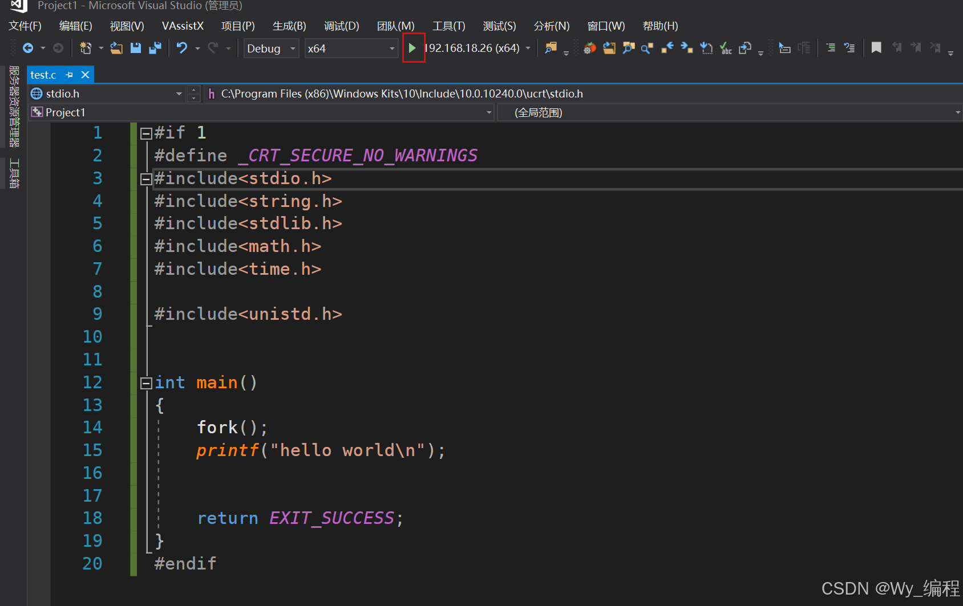Click the fork(); statement on line 14
The image size is (963, 606).
click(x=232, y=428)
